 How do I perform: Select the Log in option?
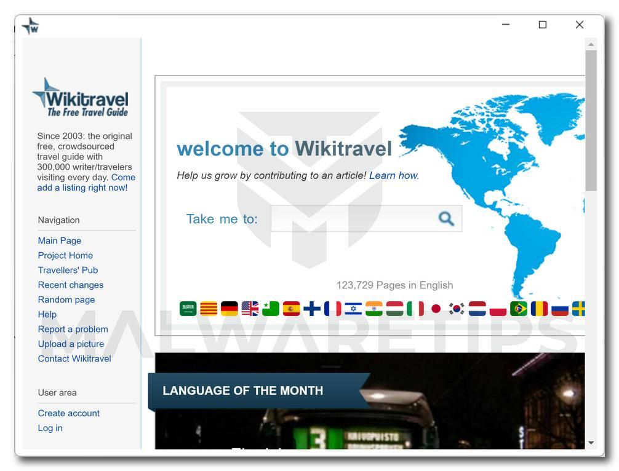click(50, 428)
